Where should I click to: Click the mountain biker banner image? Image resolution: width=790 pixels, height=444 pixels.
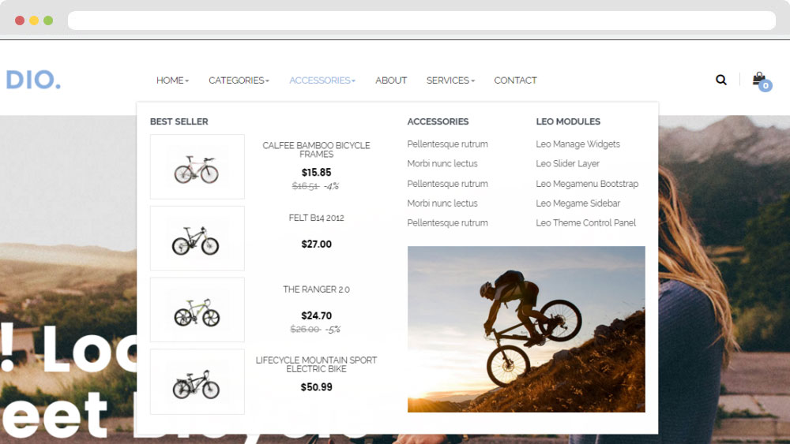[x=526, y=330]
